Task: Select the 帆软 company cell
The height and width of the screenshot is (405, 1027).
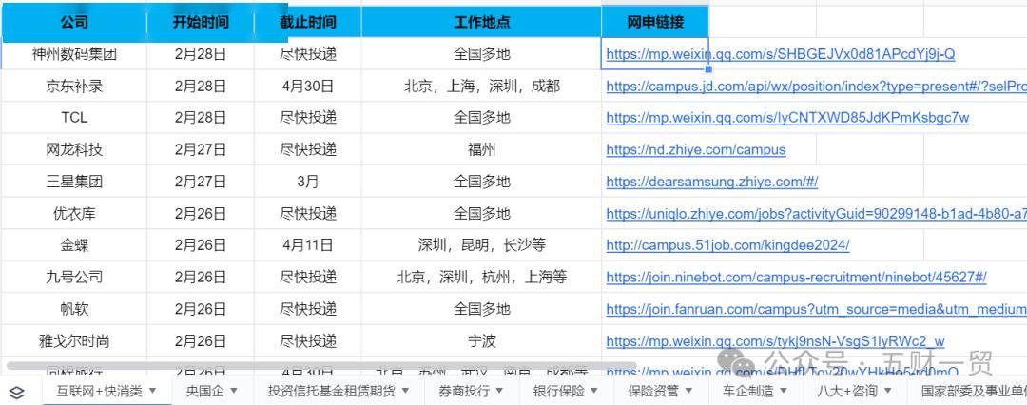Action: pyautogui.click(x=74, y=309)
